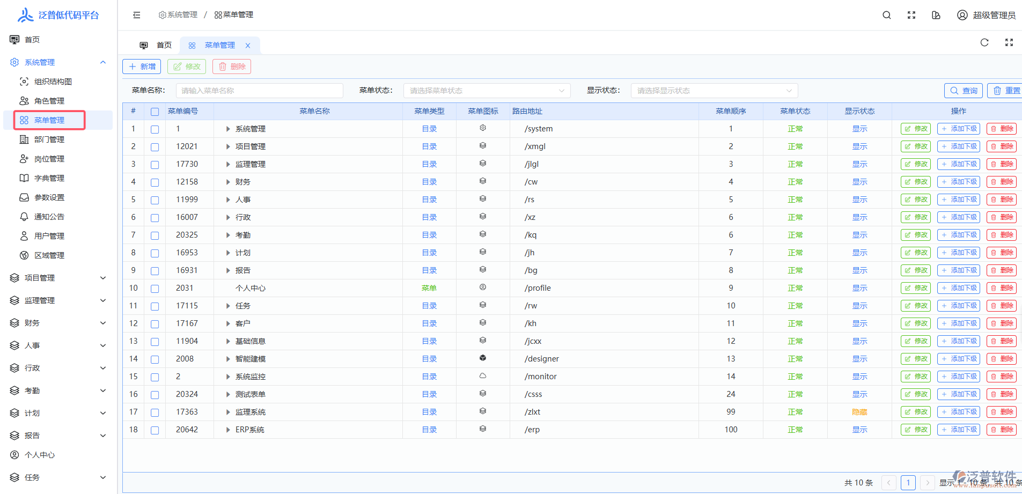Screen dimensions: 1022x494
Task: Close the 菜单管理 tab
Action: tap(248, 46)
